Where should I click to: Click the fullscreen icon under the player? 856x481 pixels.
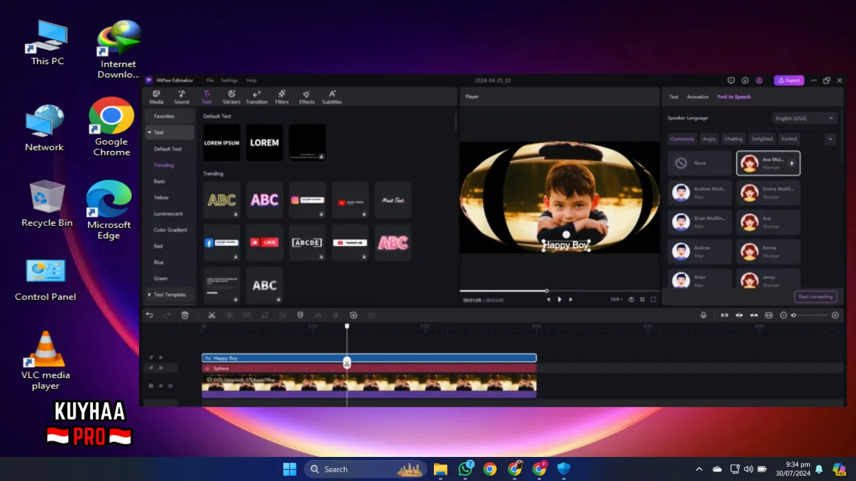pos(653,299)
